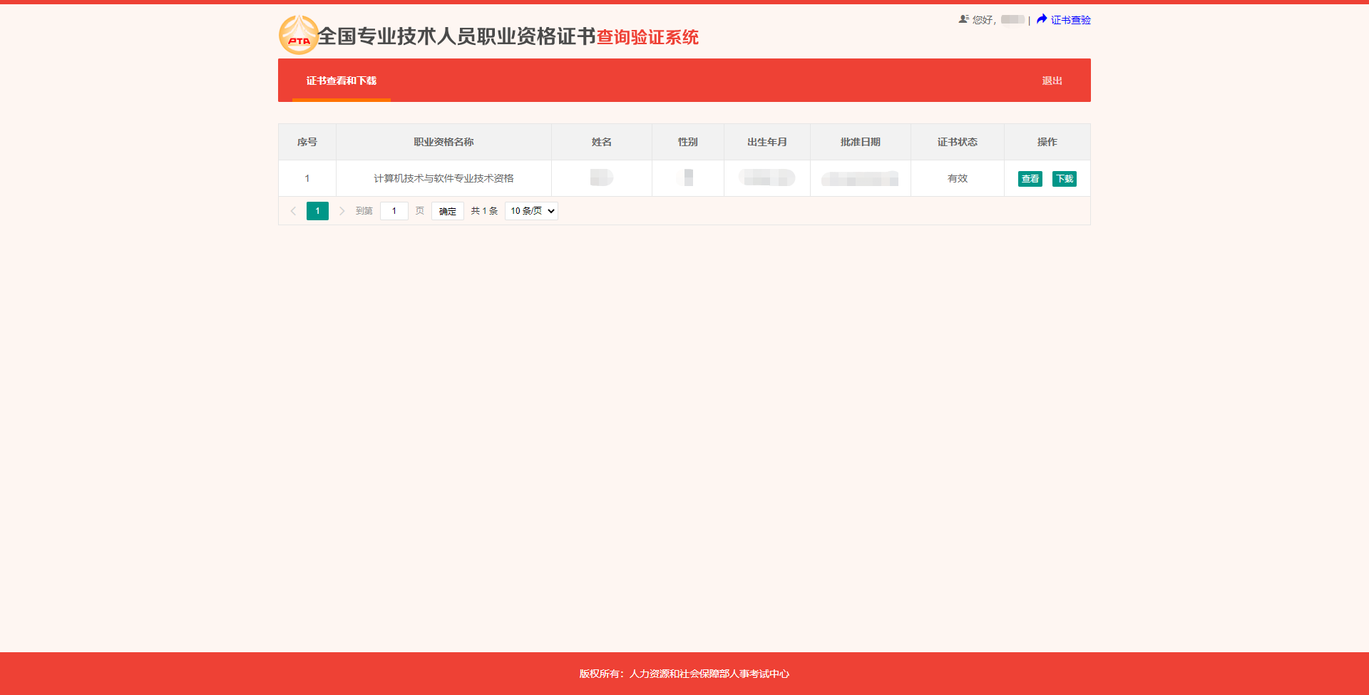Click the 证书状态 column header
The image size is (1369, 695).
tap(957, 142)
